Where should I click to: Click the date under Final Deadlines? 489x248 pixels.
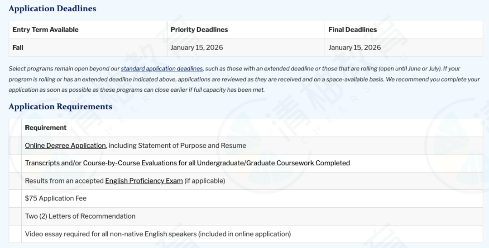(x=355, y=47)
